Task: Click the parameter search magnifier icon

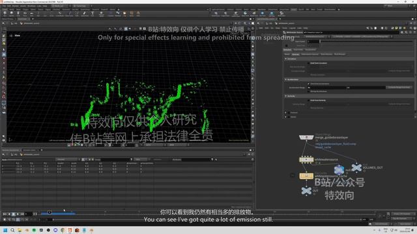Action: pos(406,32)
